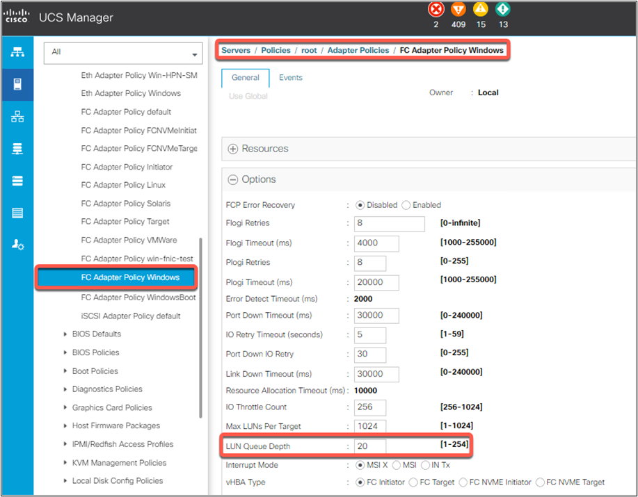
Task: Select FC Adapter Policy default
Action: pos(126,112)
